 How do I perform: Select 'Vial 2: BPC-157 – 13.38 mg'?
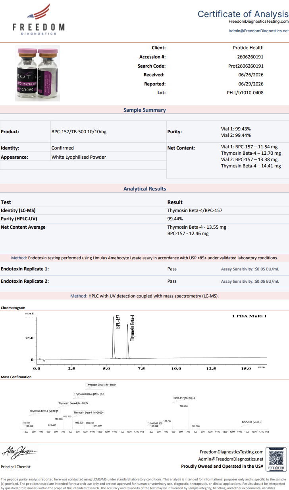point(249,159)
